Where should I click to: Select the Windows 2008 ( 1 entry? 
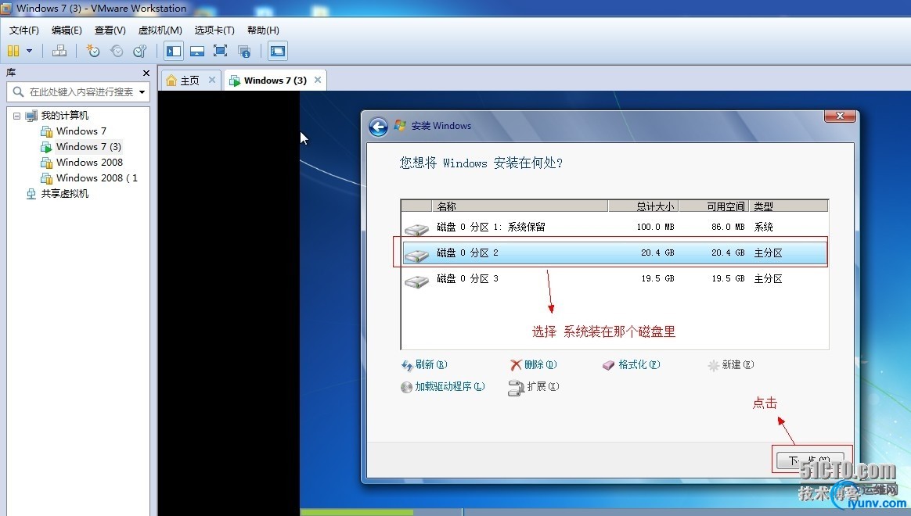coord(96,178)
